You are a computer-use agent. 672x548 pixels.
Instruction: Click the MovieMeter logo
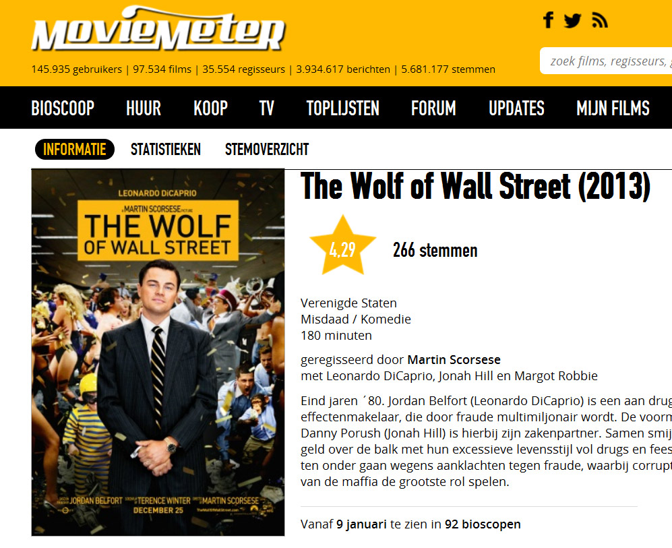158,29
